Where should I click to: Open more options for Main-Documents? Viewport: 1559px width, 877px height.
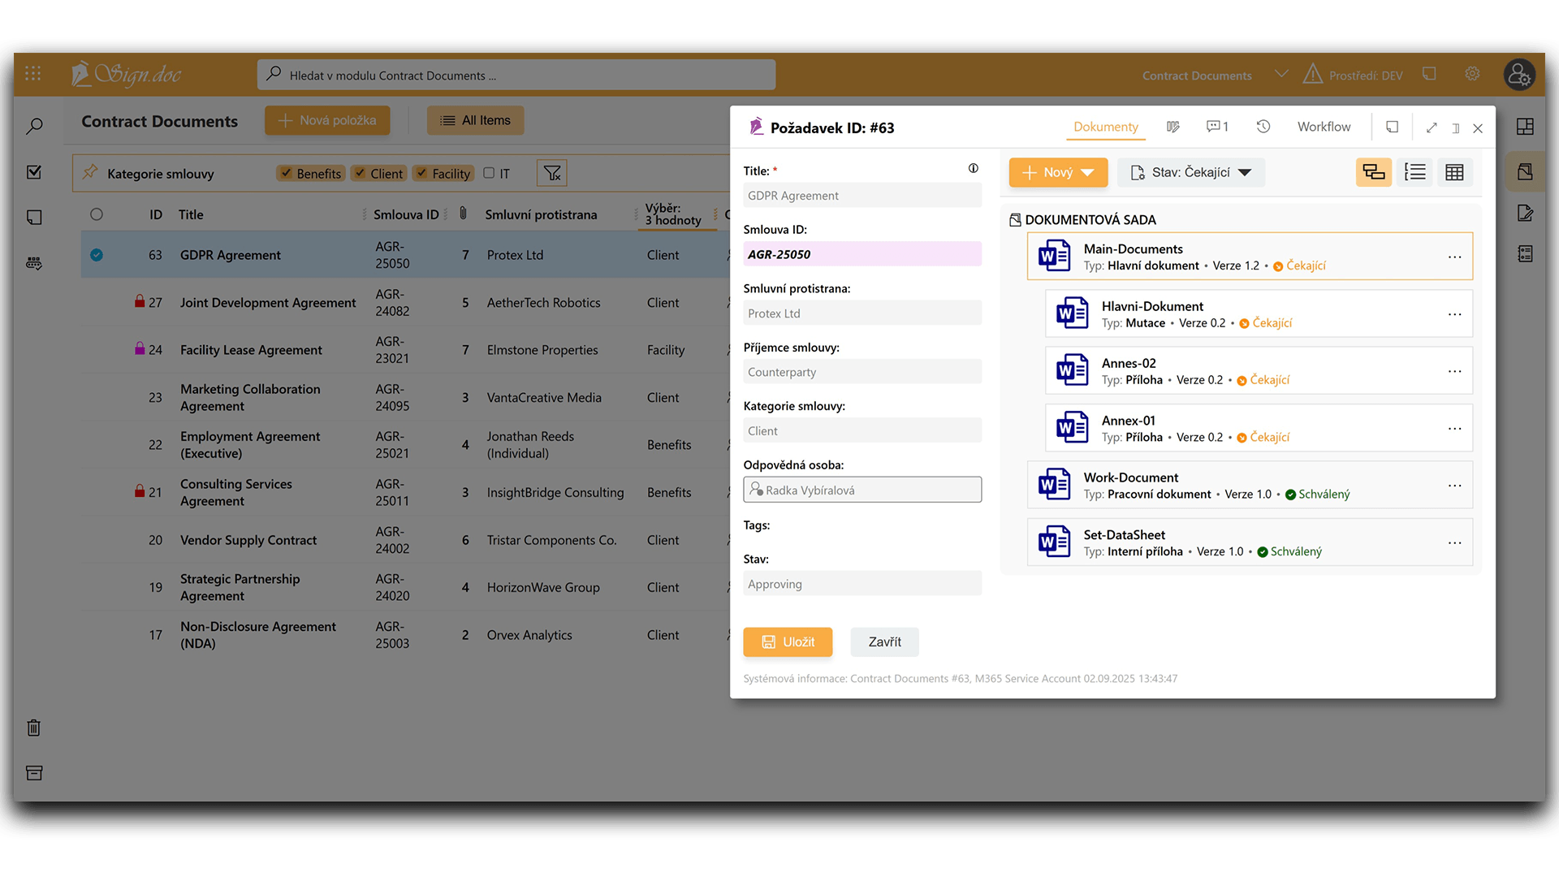[x=1454, y=257]
